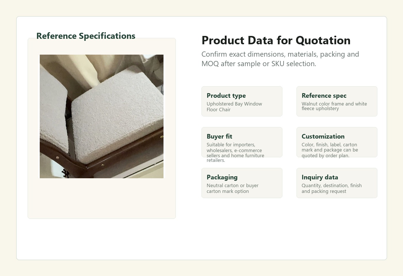Select the Inquiry data card heading
Screen dimensions: 403x276
[320, 177]
